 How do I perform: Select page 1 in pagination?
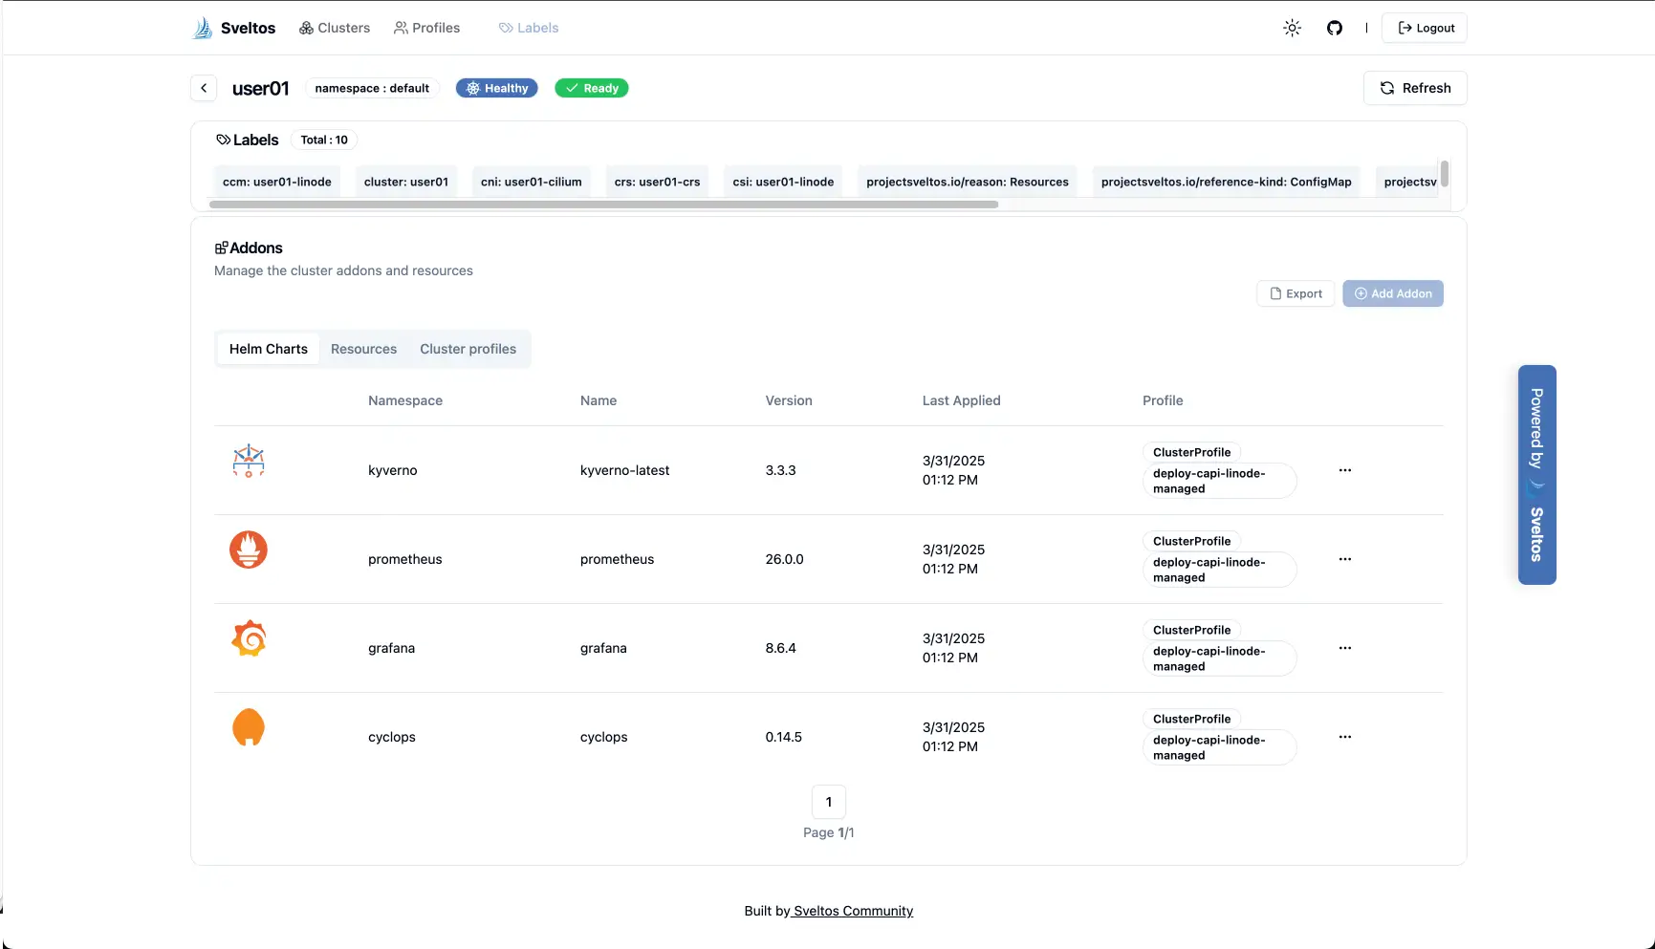click(x=828, y=802)
